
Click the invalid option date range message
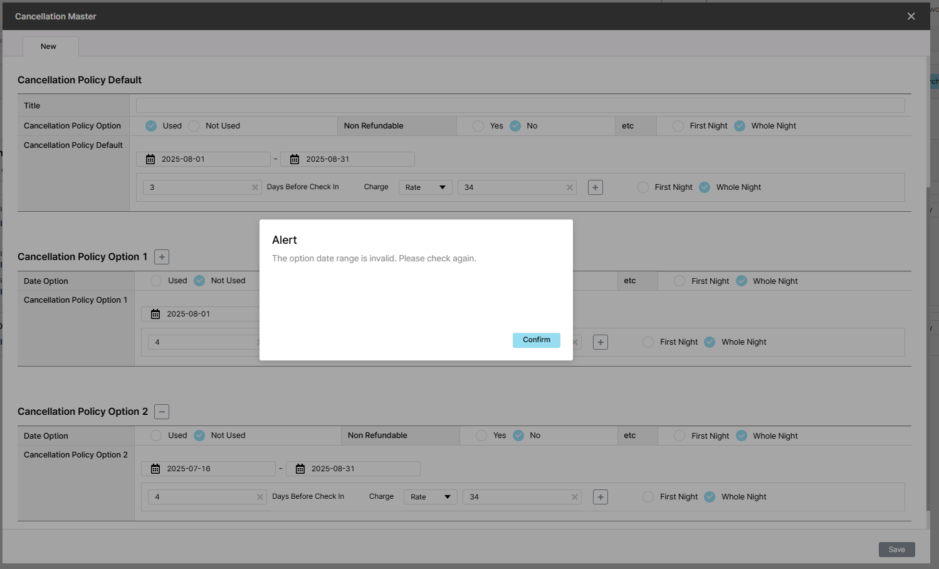[374, 258]
